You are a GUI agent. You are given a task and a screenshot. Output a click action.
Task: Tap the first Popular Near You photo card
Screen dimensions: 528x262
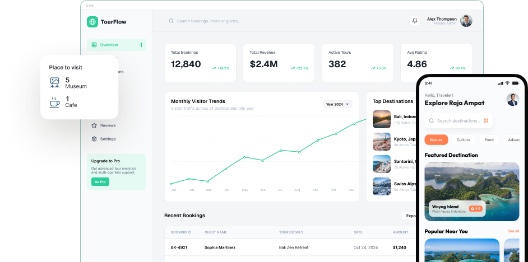[x=462, y=250]
